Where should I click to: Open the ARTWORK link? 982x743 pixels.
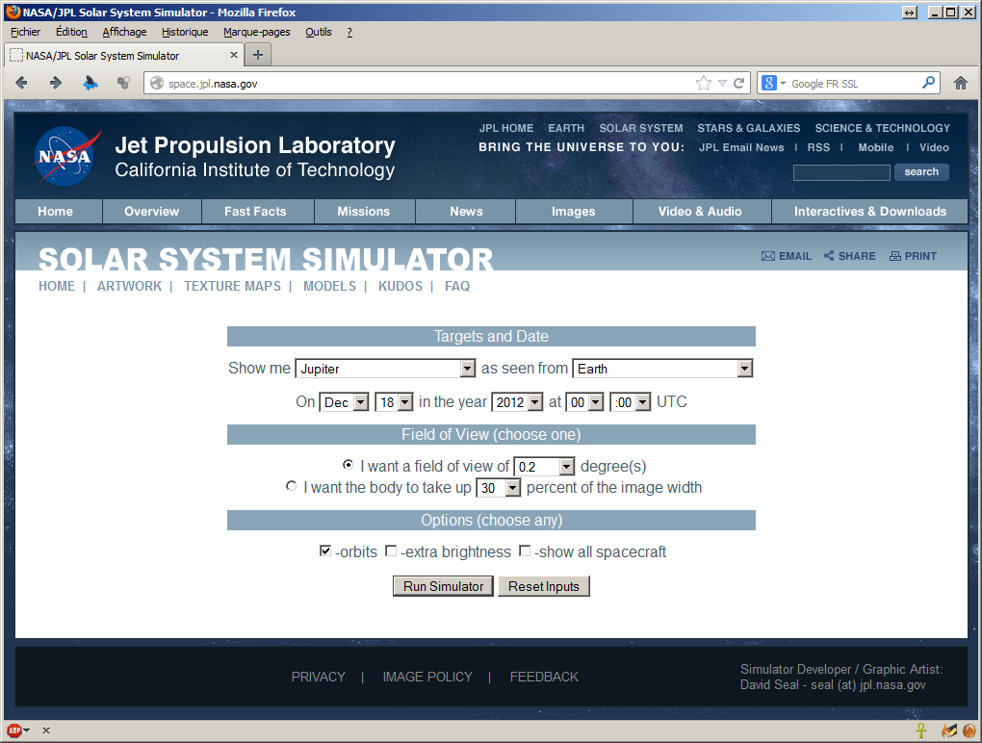tap(129, 286)
